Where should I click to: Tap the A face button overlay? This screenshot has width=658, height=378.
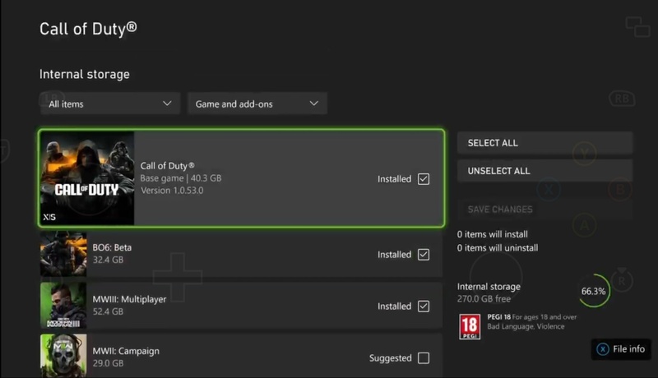pos(585,225)
